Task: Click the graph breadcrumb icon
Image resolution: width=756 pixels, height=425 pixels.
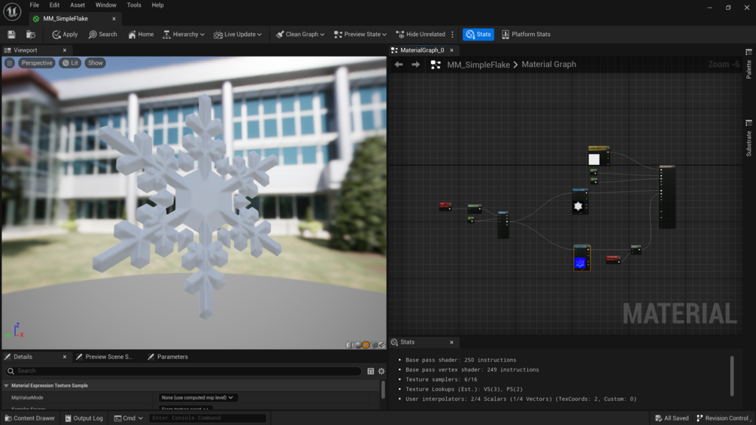Action: pos(436,65)
